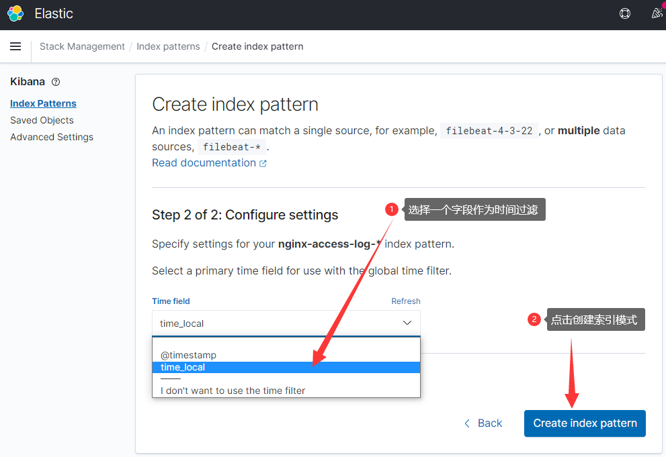
Task: Open the Read documentation link
Action: 204,163
